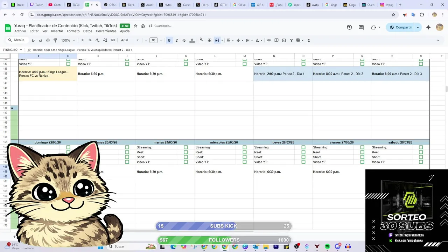Open the Herramientas menu
The width and height of the screenshot is (448, 252).
coord(106,31)
